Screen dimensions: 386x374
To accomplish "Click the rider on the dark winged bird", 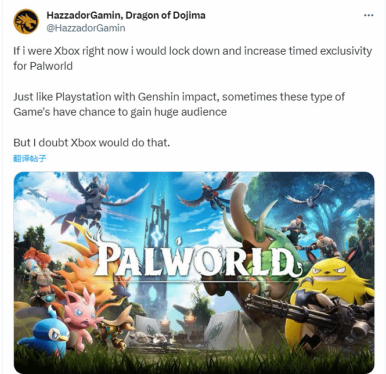I will 95,186.
